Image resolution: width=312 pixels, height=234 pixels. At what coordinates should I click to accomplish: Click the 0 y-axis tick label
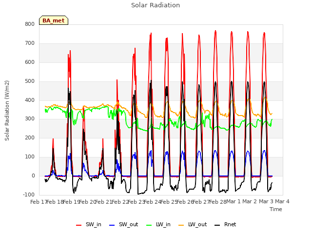point(33,175)
